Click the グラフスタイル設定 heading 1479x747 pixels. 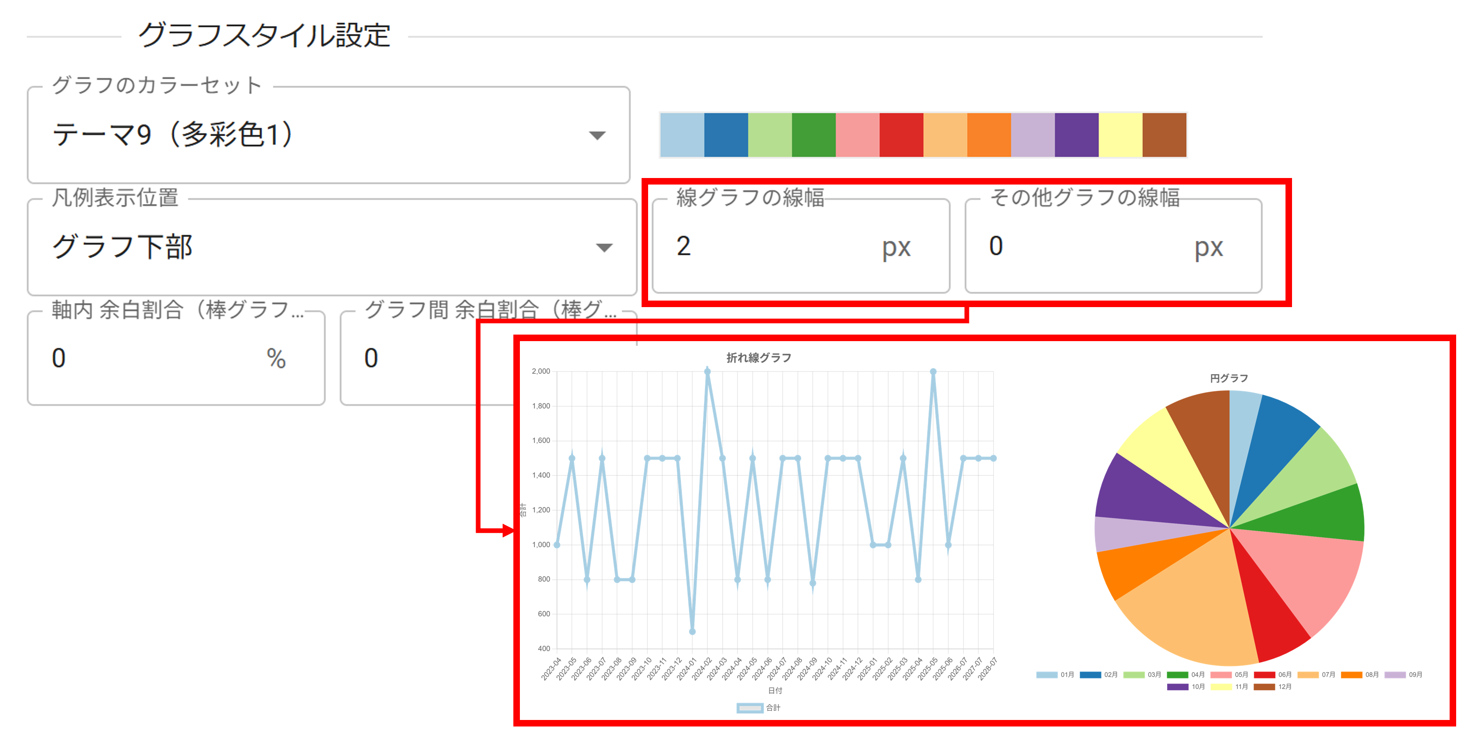[265, 35]
